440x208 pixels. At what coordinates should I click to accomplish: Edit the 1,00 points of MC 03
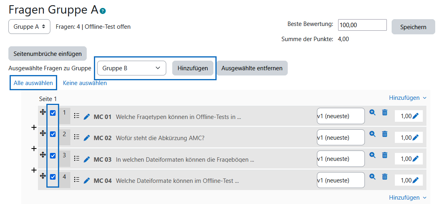[x=416, y=158]
